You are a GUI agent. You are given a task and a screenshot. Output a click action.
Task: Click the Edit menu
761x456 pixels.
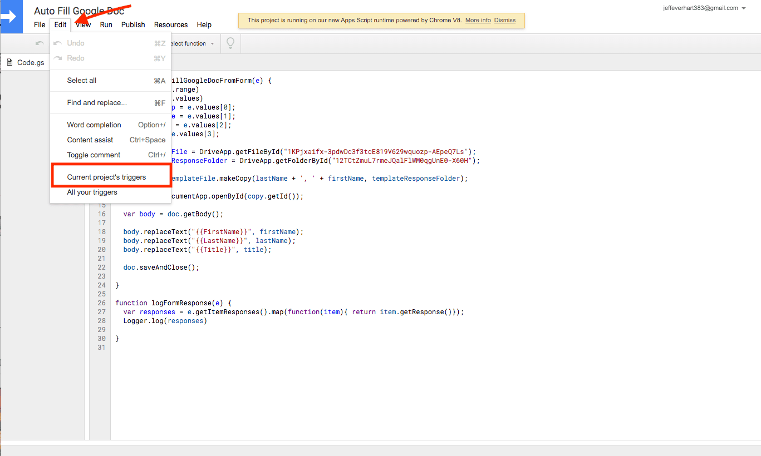[x=61, y=24]
